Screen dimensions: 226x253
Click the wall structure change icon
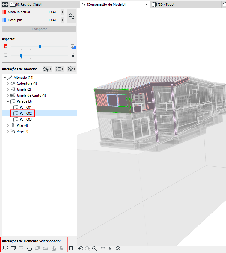pyautogui.click(x=13, y=248)
